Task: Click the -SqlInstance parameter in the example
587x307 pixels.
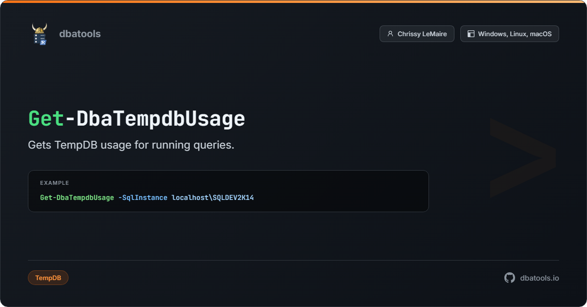Action: pyautogui.click(x=143, y=197)
